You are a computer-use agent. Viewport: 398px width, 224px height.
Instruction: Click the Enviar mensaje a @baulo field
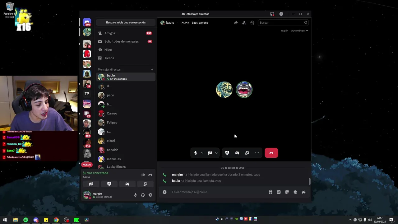point(218,192)
